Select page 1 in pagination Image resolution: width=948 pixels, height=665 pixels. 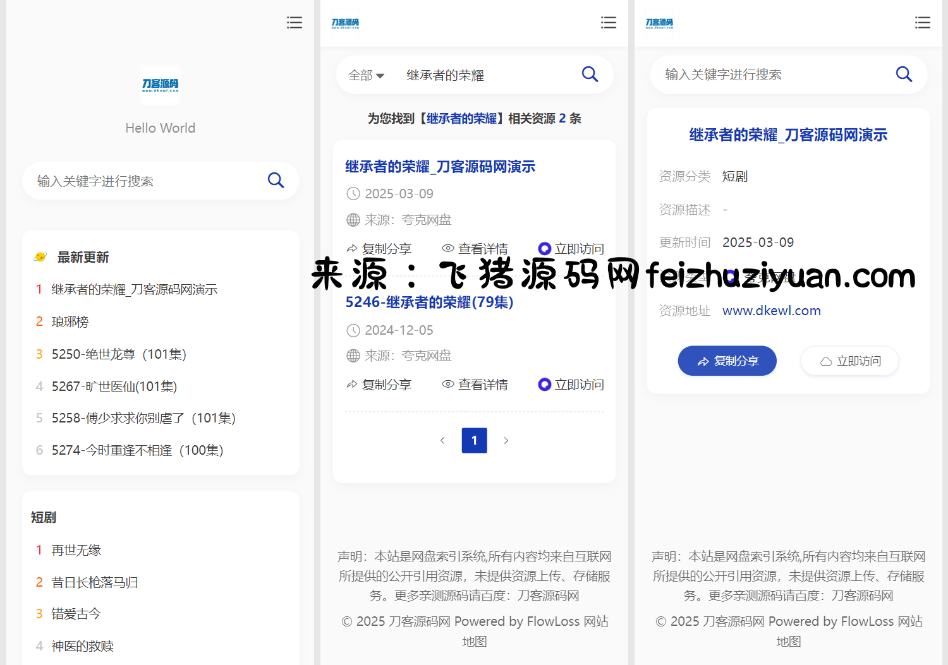pos(474,440)
